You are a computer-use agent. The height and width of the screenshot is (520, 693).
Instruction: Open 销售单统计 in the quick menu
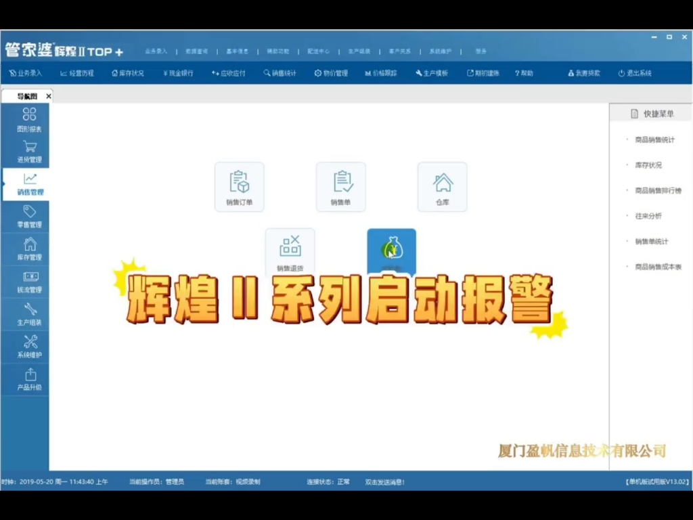(652, 242)
